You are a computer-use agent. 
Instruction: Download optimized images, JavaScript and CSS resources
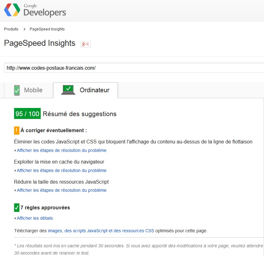[x=101, y=231]
